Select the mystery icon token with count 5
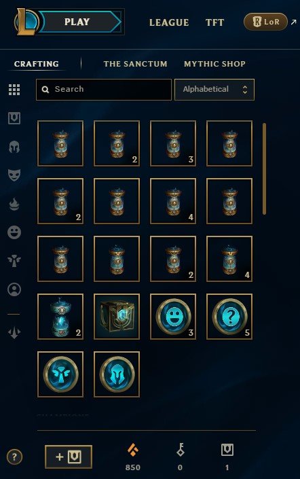 [229, 317]
